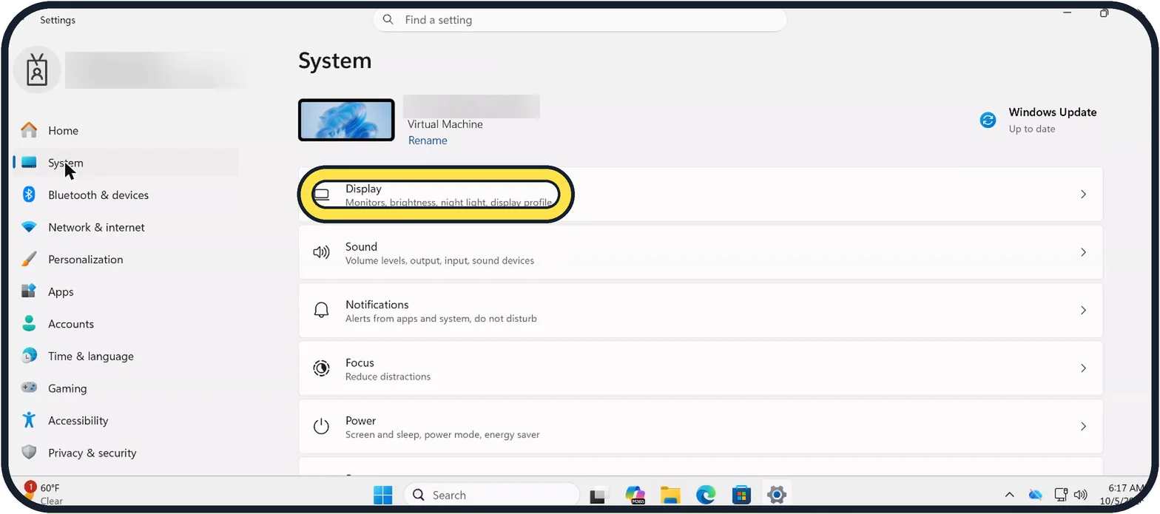
Task: Go to Apps settings
Action: coord(126,291)
